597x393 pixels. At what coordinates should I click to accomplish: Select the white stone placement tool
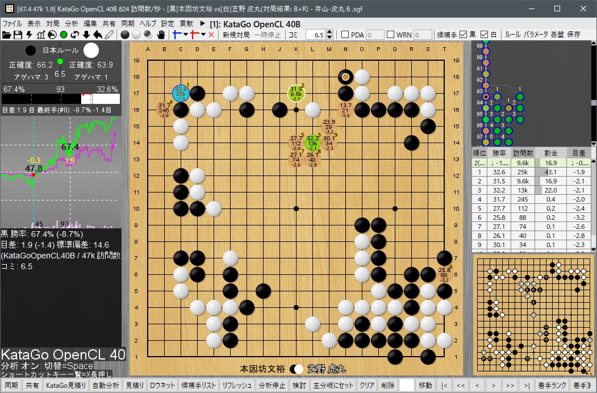pos(136,35)
